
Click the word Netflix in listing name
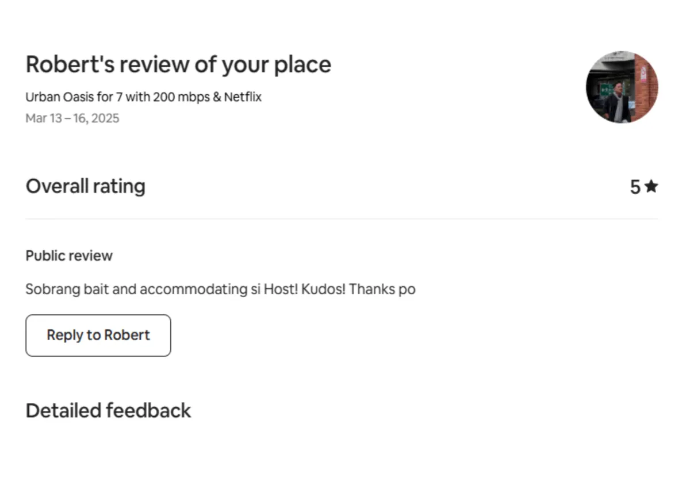click(243, 97)
